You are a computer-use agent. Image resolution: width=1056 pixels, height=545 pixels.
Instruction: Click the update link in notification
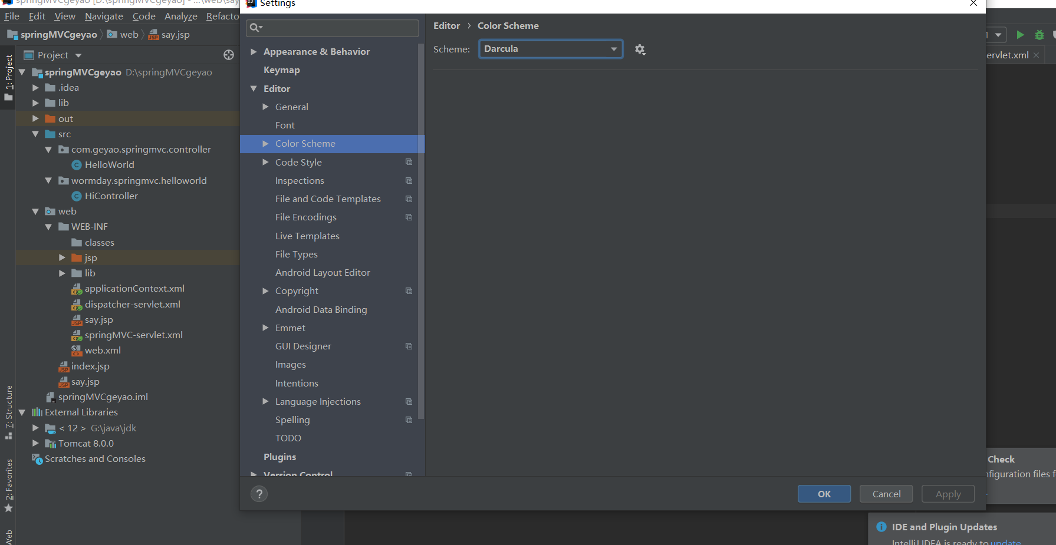click(1005, 541)
